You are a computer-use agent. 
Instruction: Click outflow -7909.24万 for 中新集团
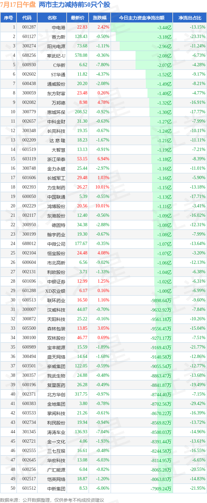point(161,489)
